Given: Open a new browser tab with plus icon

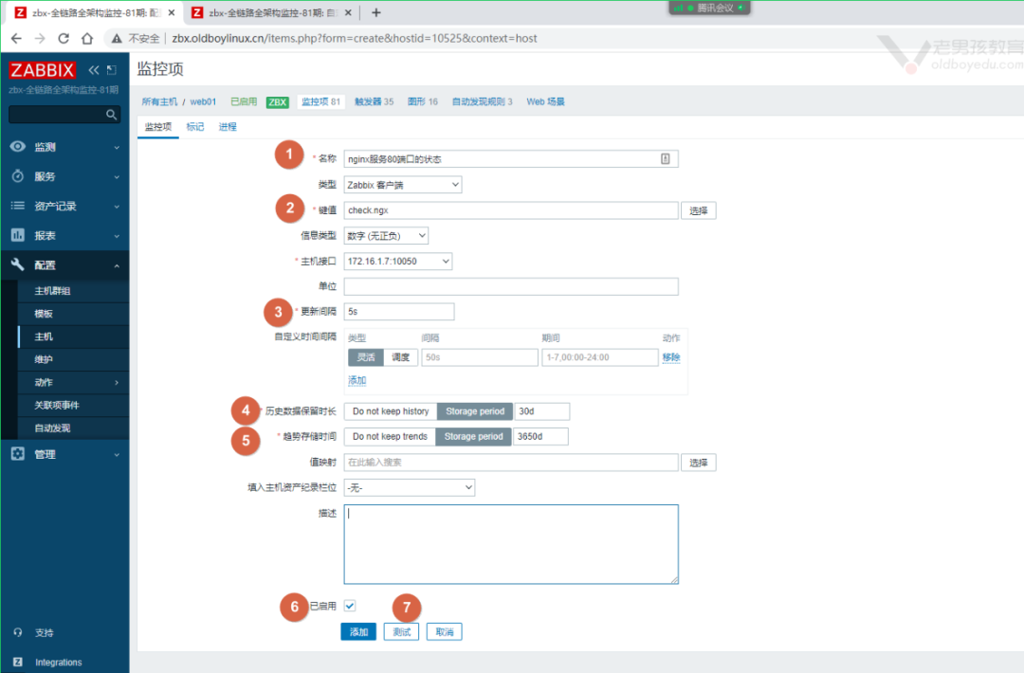Looking at the screenshot, I should pyautogui.click(x=376, y=12).
